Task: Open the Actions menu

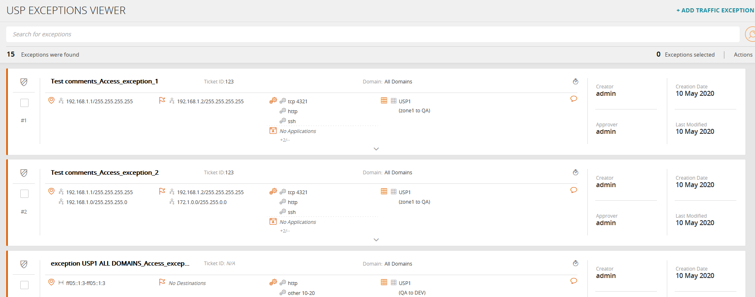Action: (x=743, y=55)
